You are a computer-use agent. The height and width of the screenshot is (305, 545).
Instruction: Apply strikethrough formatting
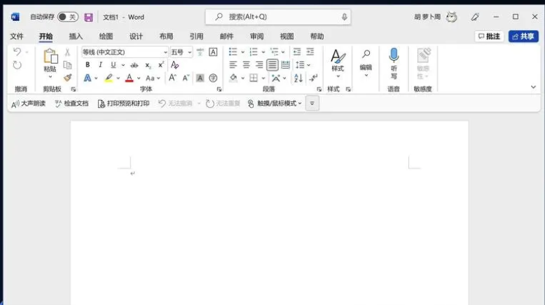click(134, 65)
